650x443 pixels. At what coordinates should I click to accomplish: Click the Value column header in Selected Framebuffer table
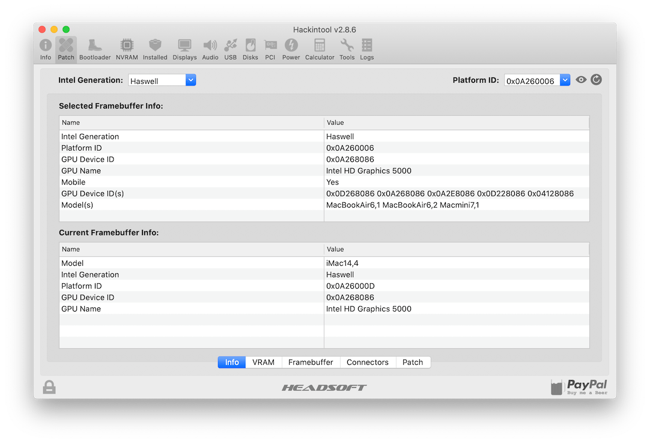tap(457, 122)
